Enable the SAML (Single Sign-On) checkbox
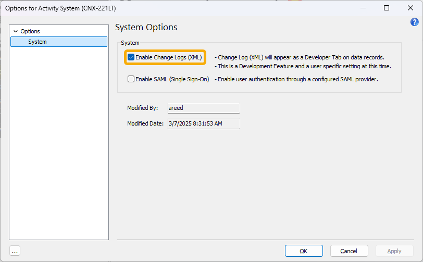Screen dimensions: 423x262 tap(131, 79)
